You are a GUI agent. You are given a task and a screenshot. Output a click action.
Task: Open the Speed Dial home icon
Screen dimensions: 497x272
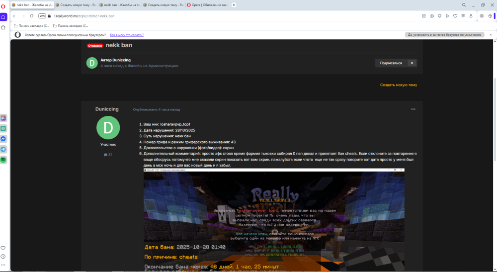[3, 16]
